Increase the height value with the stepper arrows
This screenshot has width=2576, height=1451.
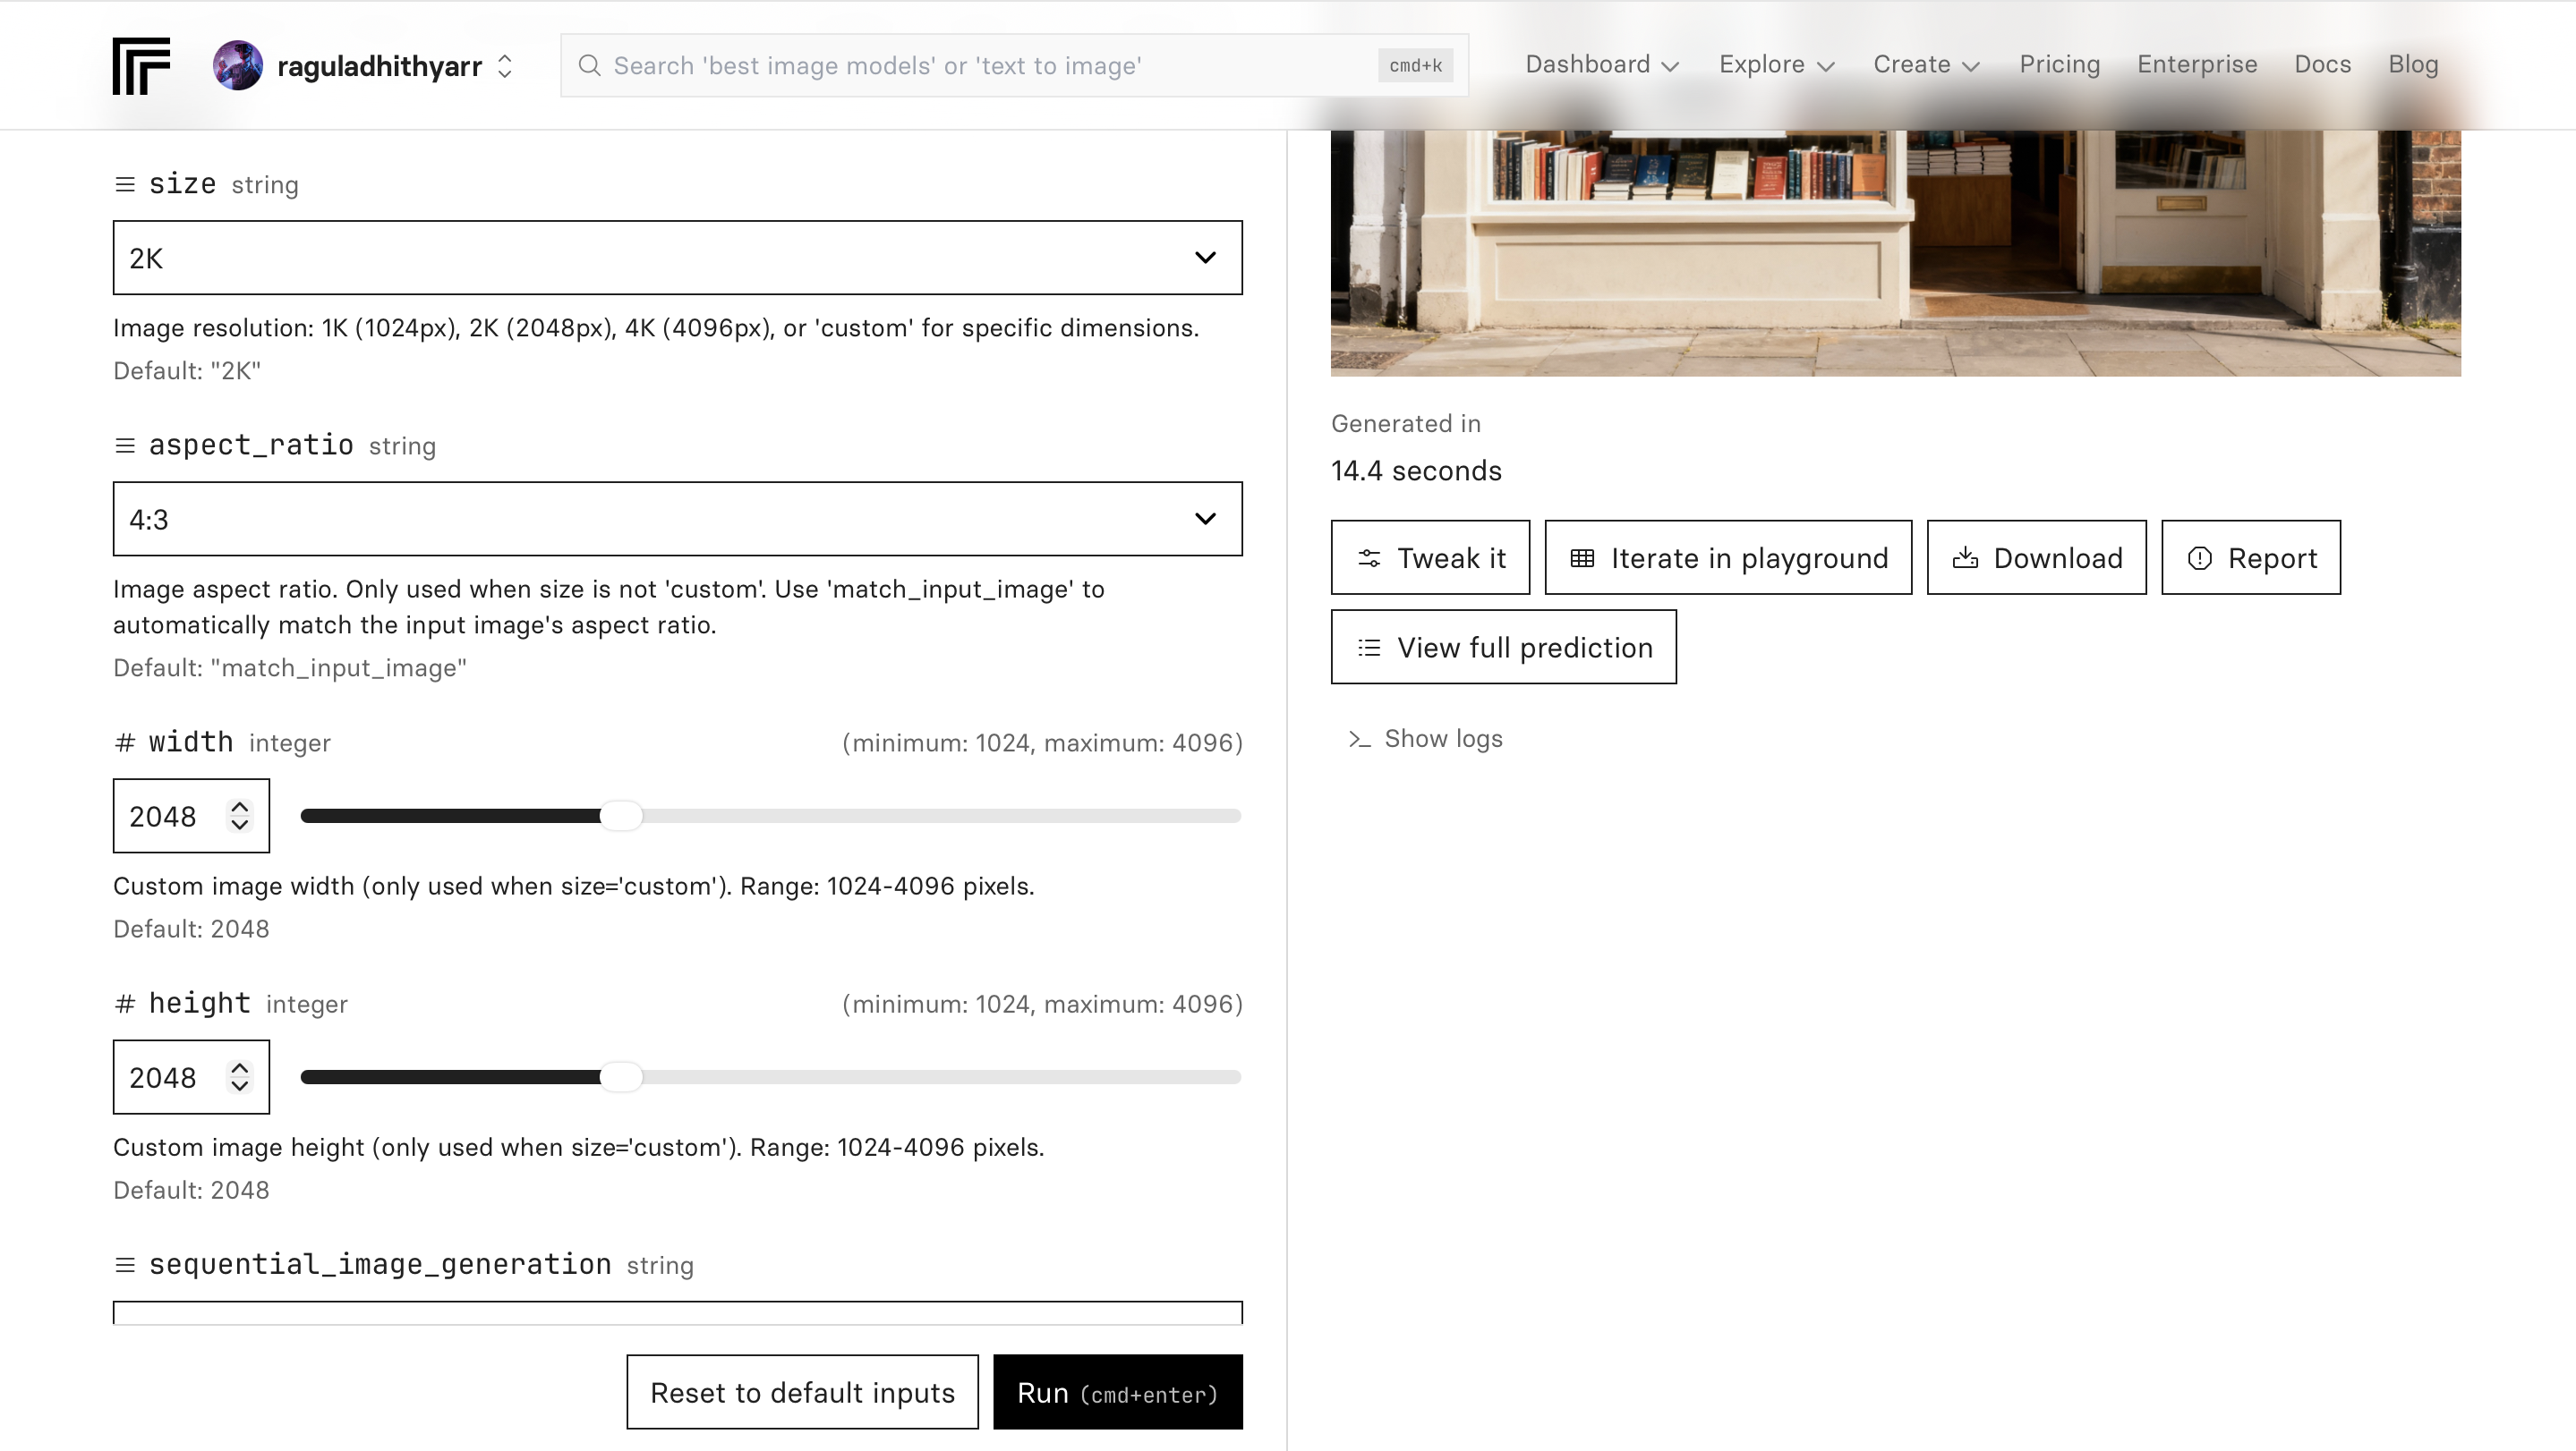(x=239, y=1067)
